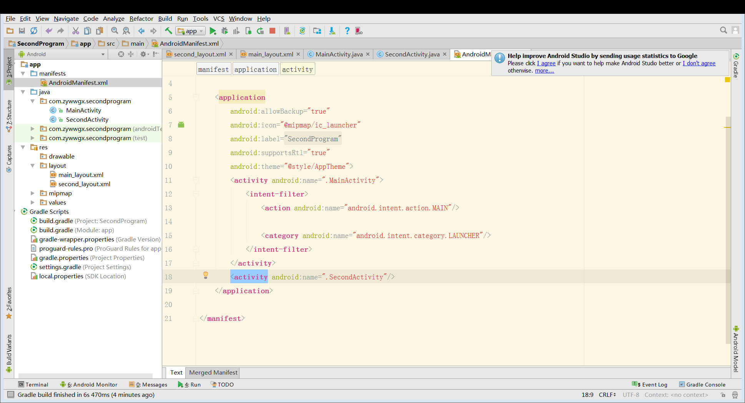Click the Debug app bug icon

(224, 31)
